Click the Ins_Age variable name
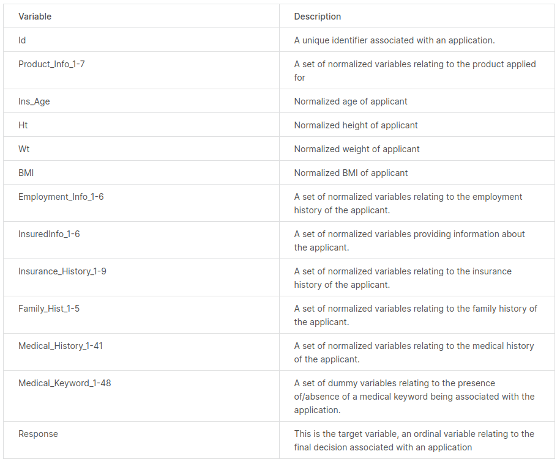Screen dimensions: 560x462 [x=34, y=101]
